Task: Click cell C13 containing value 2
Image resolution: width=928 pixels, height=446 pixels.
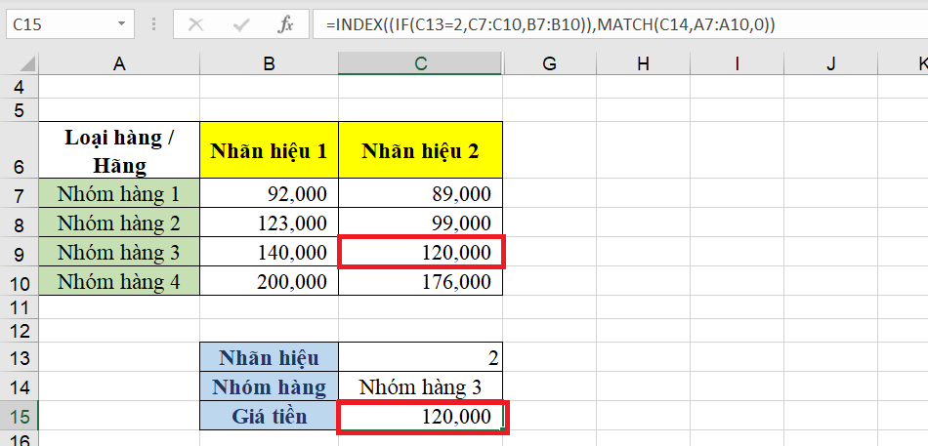Action: 420,357
